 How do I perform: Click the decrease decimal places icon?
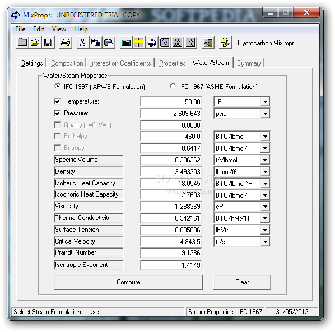tap(190, 43)
